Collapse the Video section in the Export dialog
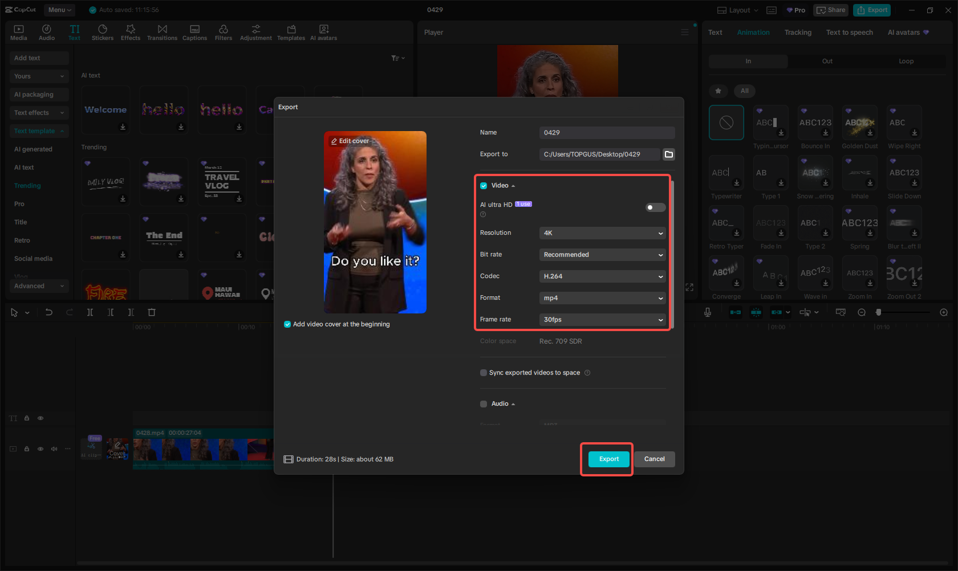958x571 pixels. point(512,185)
